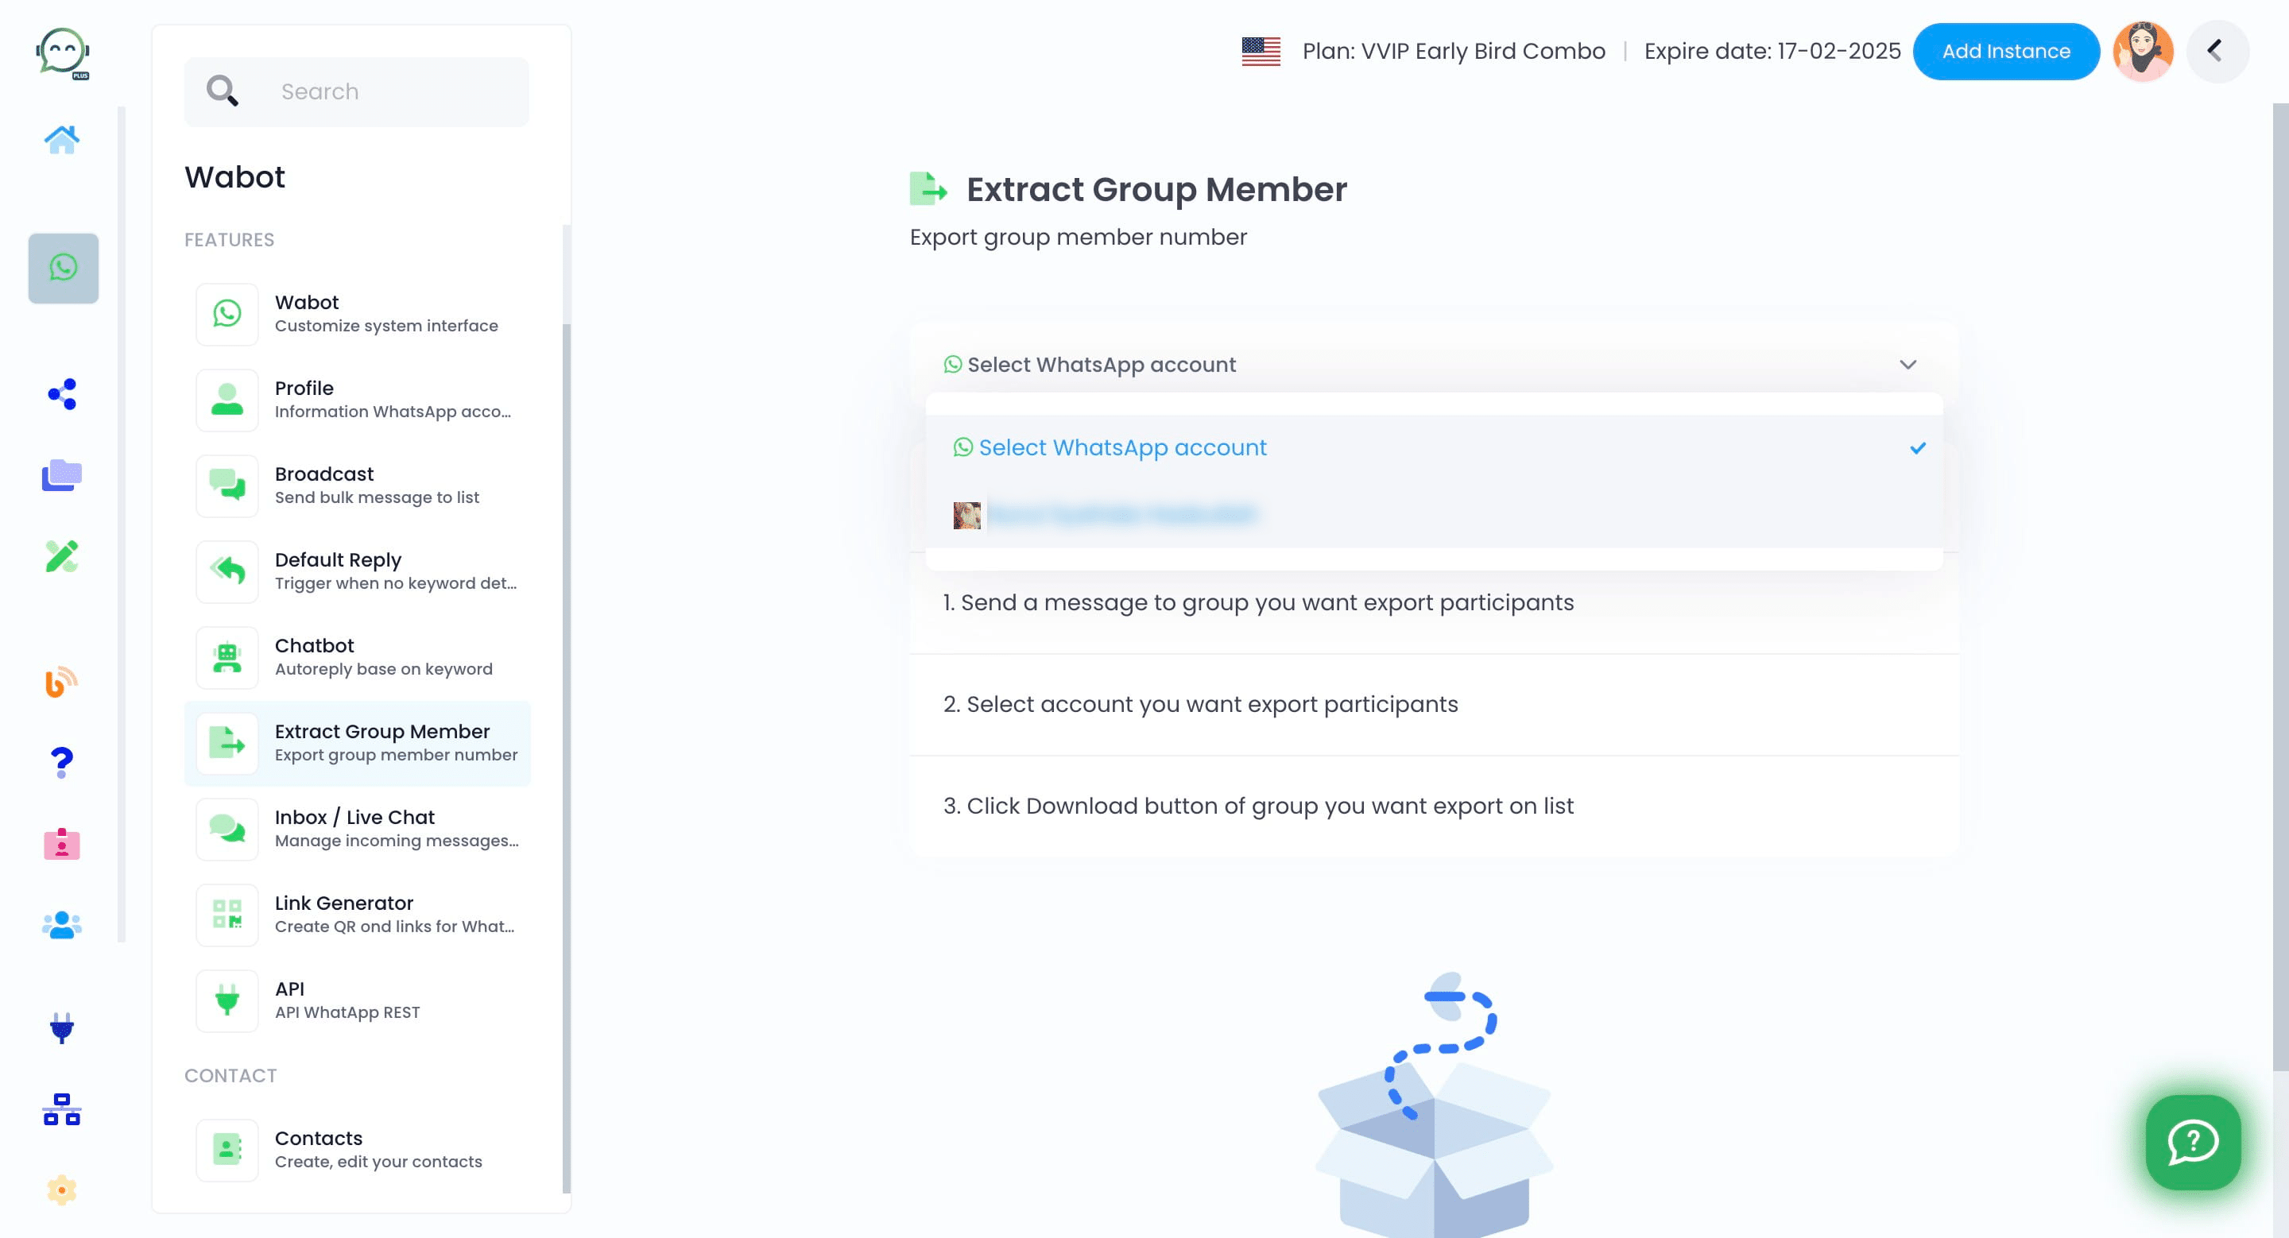Open Link Generator feature

[x=357, y=914]
